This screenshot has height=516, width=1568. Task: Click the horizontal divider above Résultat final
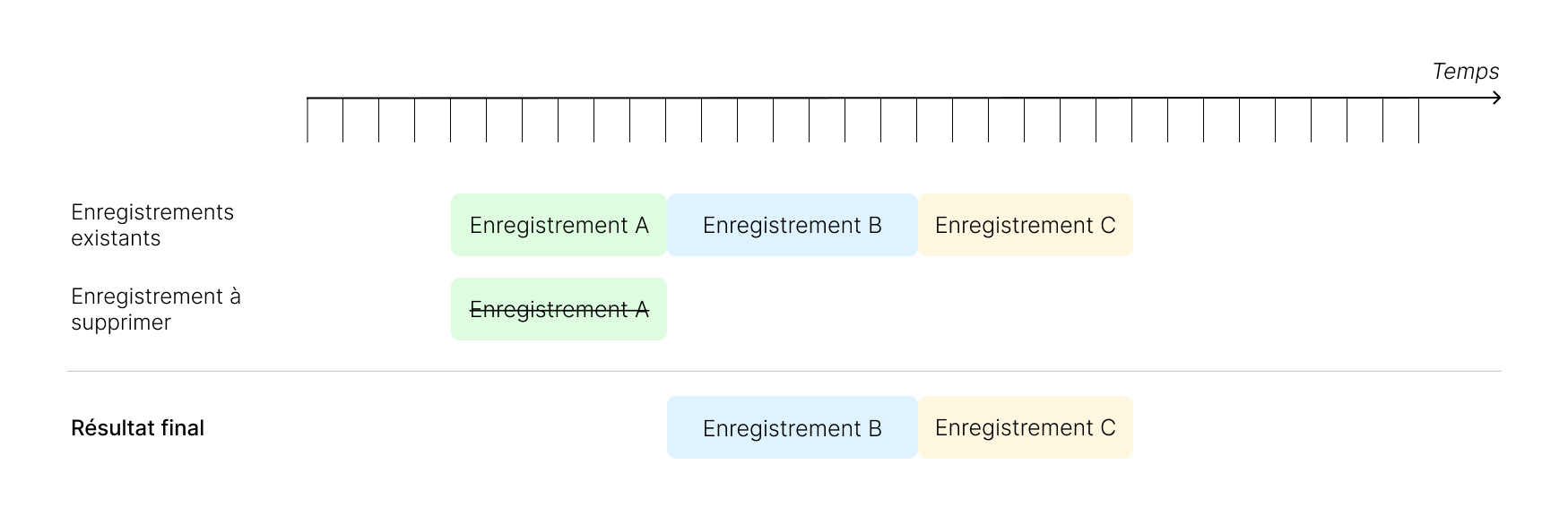(784, 371)
